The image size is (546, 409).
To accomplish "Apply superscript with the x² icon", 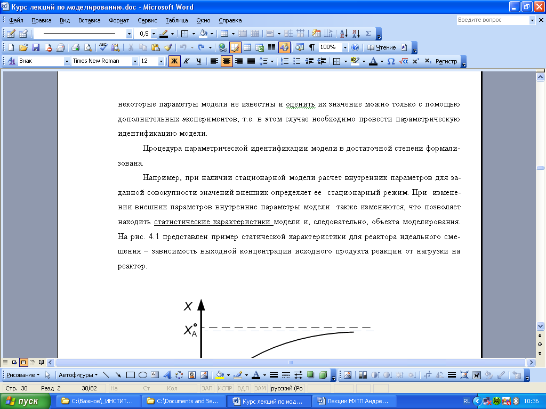I will [415, 61].
